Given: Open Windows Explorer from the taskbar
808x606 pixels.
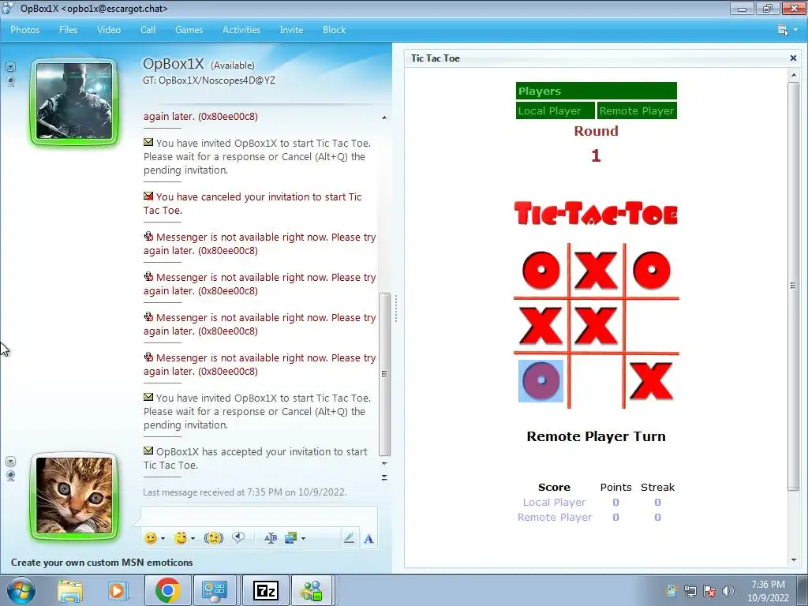Looking at the screenshot, I should click(70, 590).
